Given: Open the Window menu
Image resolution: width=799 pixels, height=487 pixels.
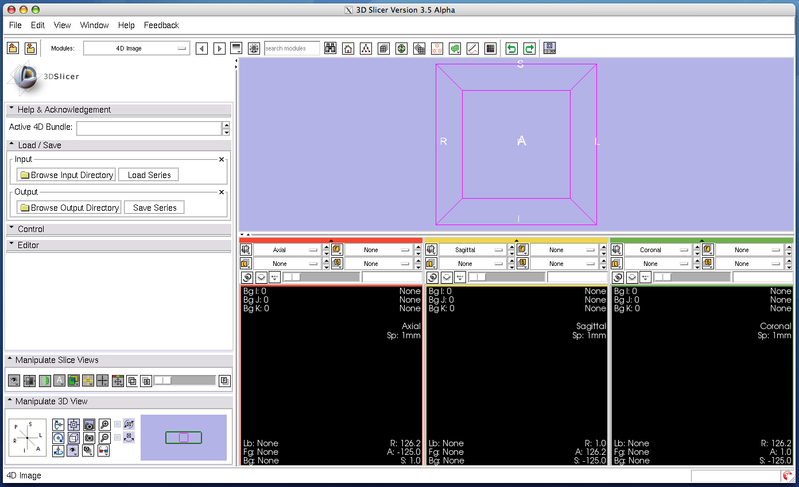Looking at the screenshot, I should pos(94,25).
